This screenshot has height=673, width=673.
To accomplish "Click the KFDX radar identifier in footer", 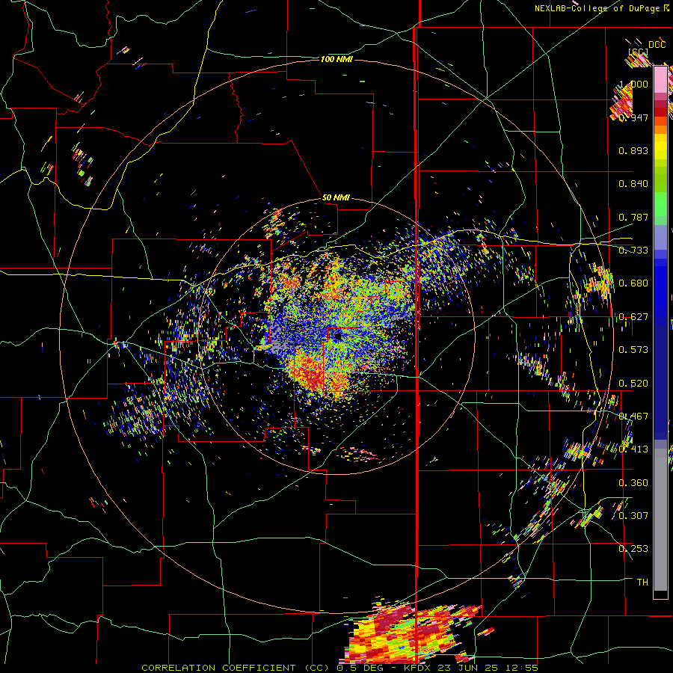I will (418, 668).
